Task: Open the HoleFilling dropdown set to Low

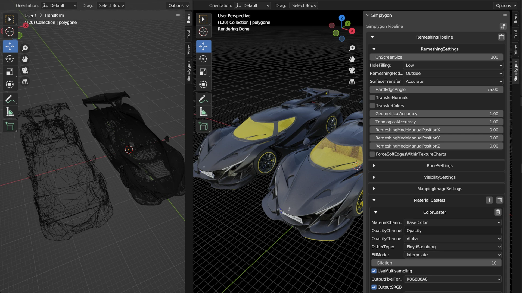Action: click(453, 65)
